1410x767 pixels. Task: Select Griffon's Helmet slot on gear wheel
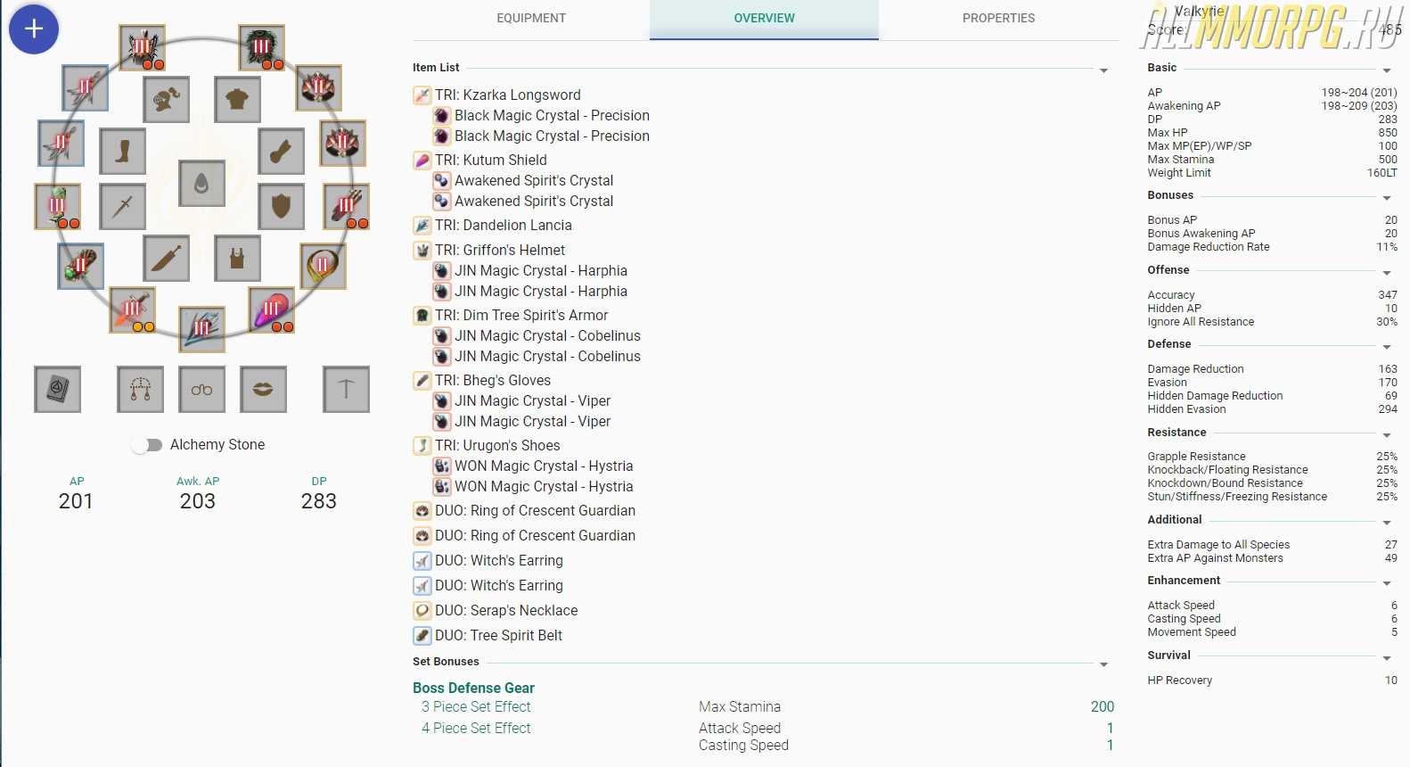pyautogui.click(x=142, y=48)
